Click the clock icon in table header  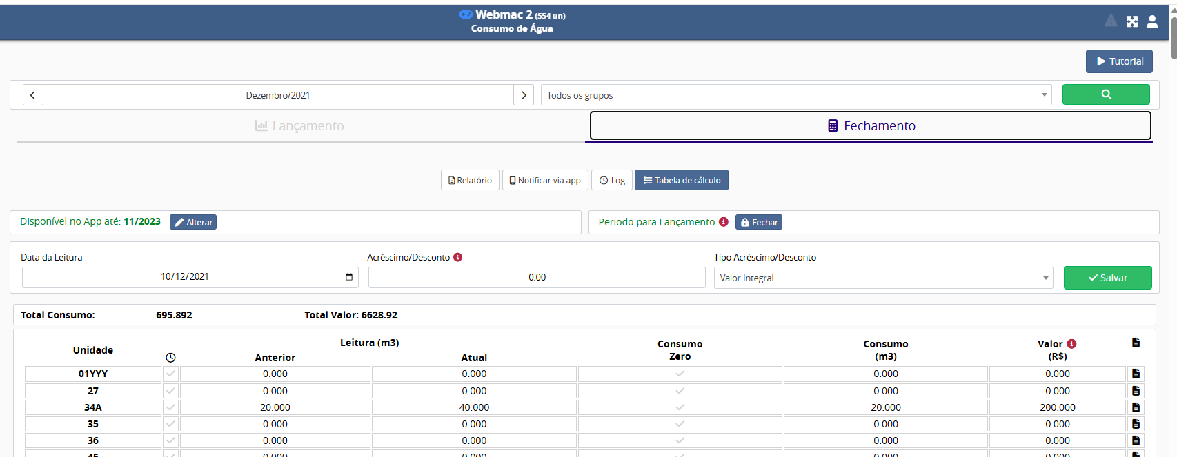pyautogui.click(x=170, y=358)
